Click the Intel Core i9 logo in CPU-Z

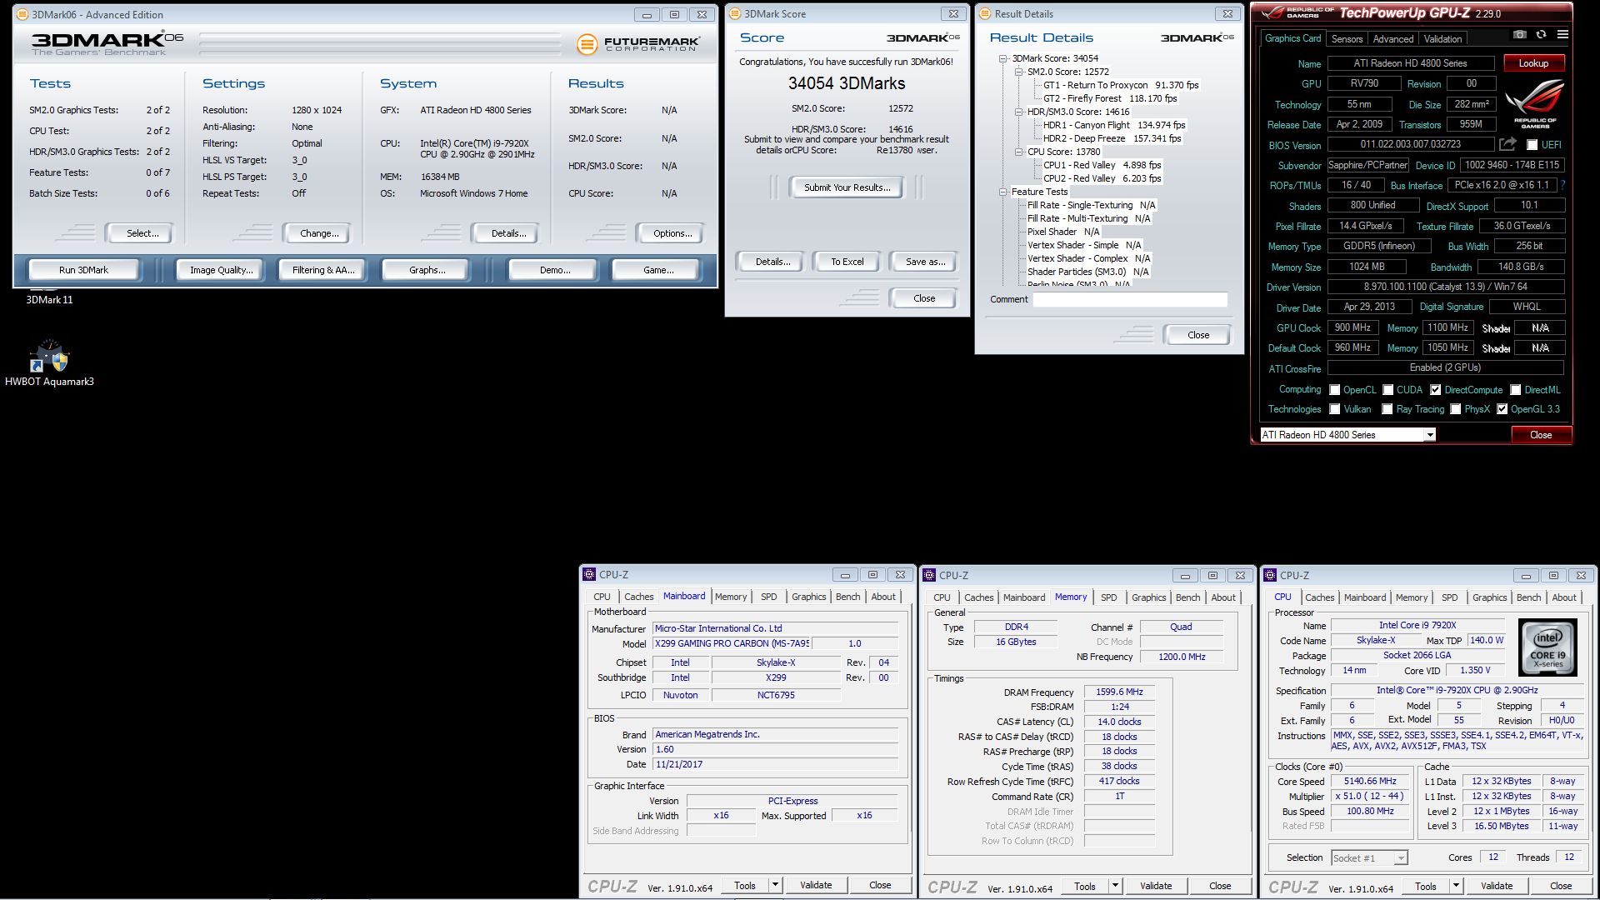pos(1547,647)
